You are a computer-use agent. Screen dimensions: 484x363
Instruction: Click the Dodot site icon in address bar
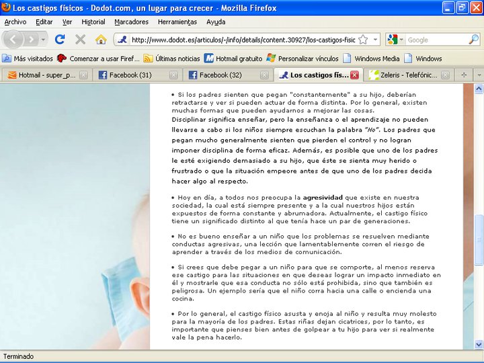pyautogui.click(x=122, y=40)
